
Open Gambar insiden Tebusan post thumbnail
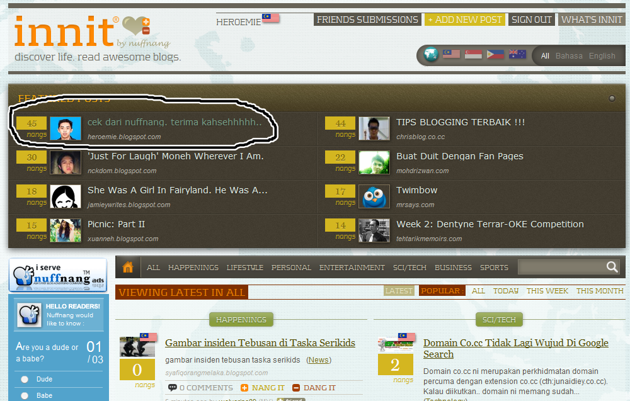[137, 347]
